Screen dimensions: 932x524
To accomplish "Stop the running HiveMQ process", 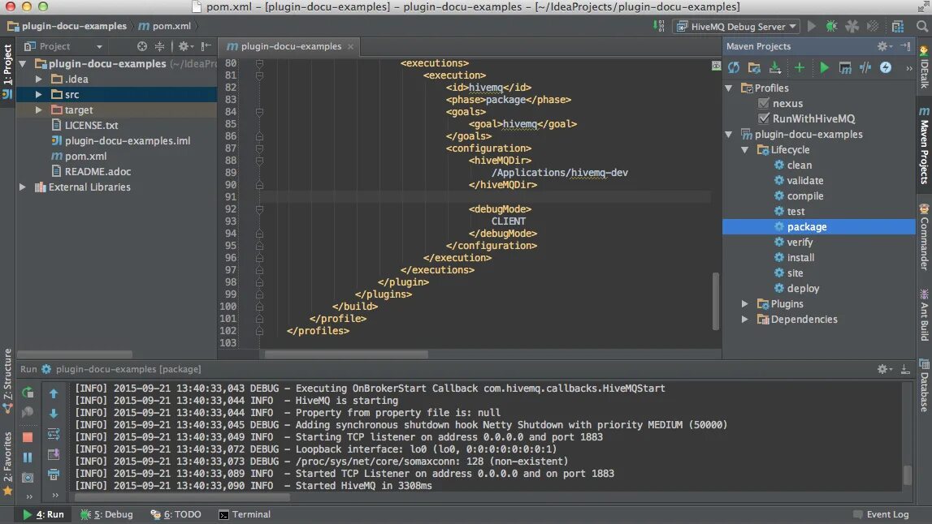I will coord(27,436).
